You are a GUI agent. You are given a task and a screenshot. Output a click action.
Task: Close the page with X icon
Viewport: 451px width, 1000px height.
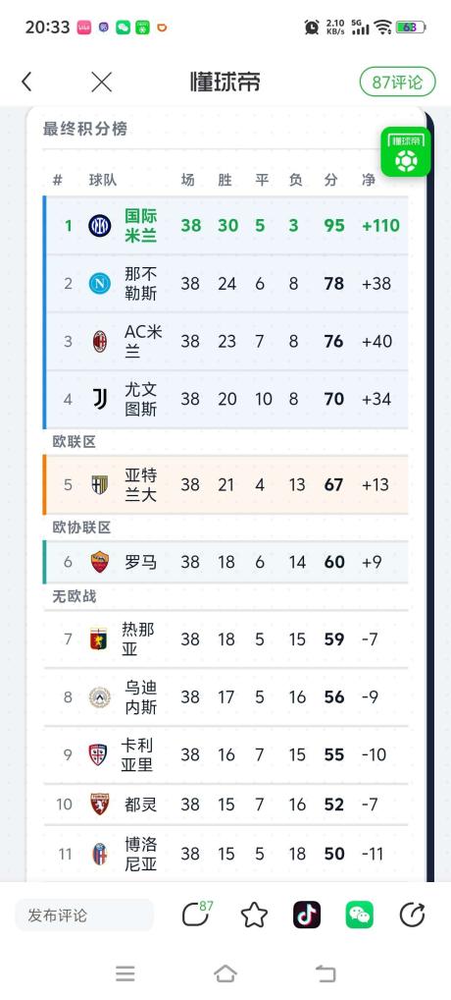101,82
